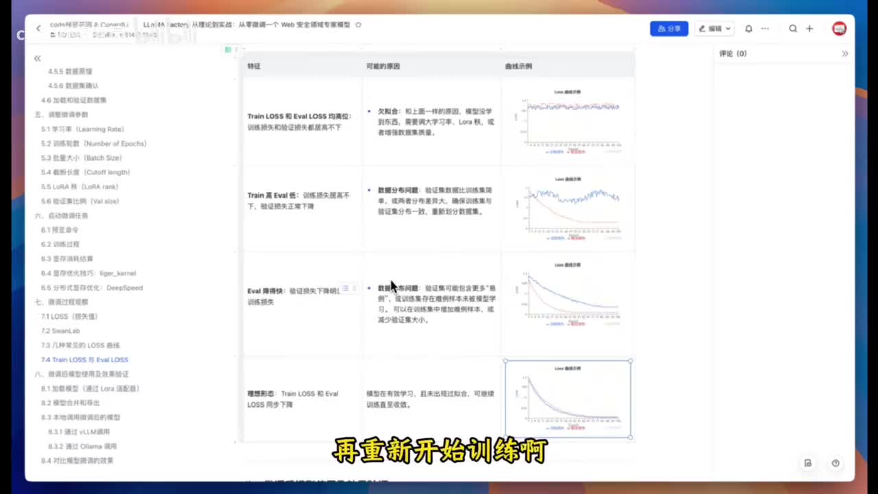This screenshot has width=878, height=494.
Task: Open 5.2 训练轮数 (Number of Epochs)
Action: (94, 143)
